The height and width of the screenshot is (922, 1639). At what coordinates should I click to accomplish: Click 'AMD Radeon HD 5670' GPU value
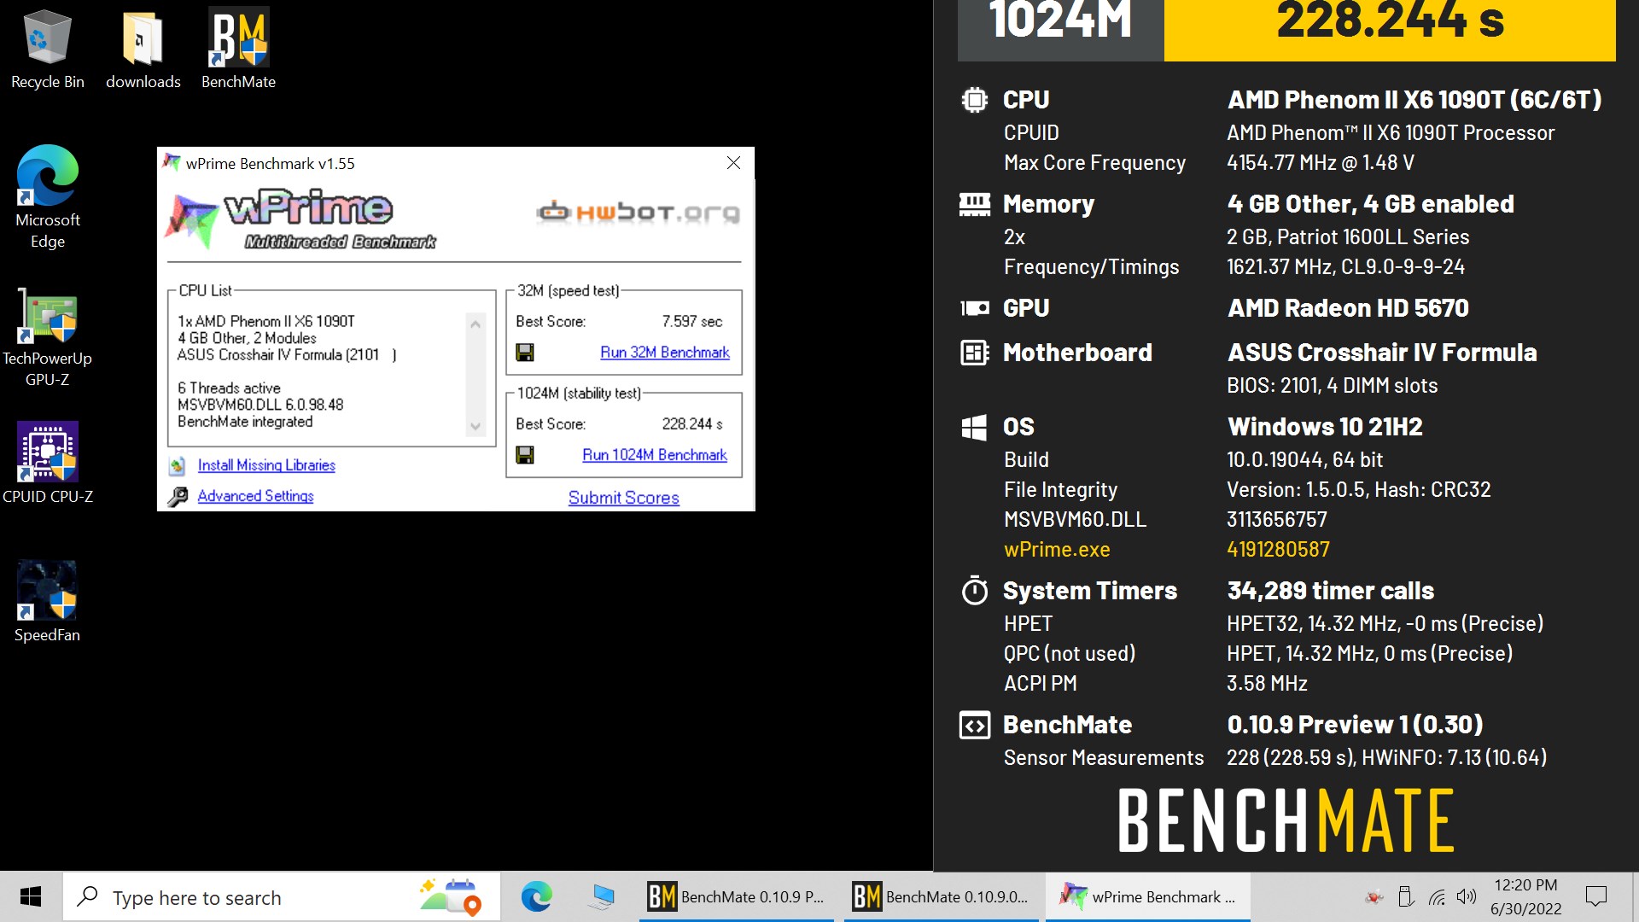(x=1348, y=308)
